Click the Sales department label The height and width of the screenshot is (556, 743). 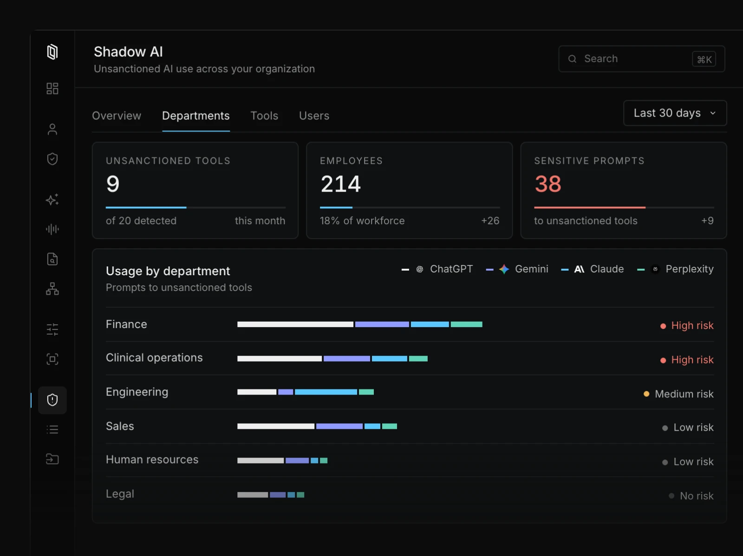click(x=120, y=427)
